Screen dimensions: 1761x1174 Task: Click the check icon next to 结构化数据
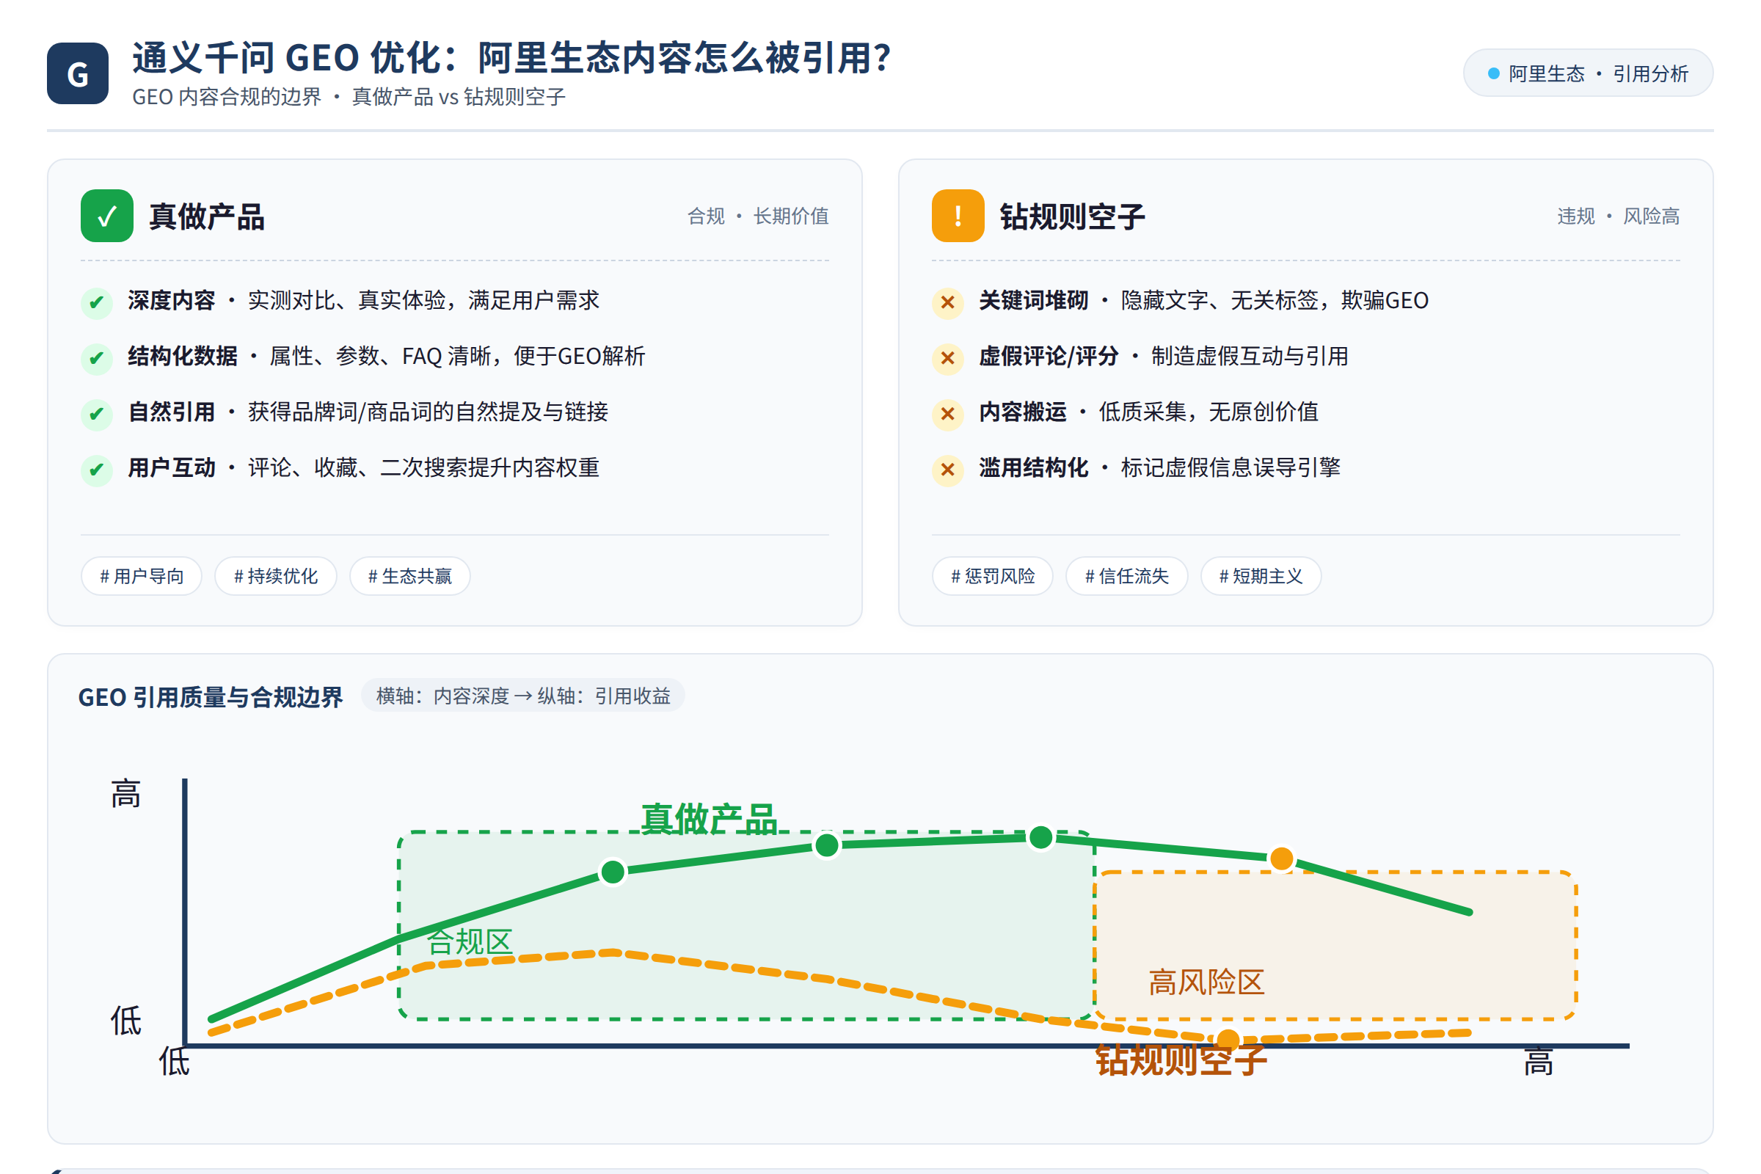97,358
